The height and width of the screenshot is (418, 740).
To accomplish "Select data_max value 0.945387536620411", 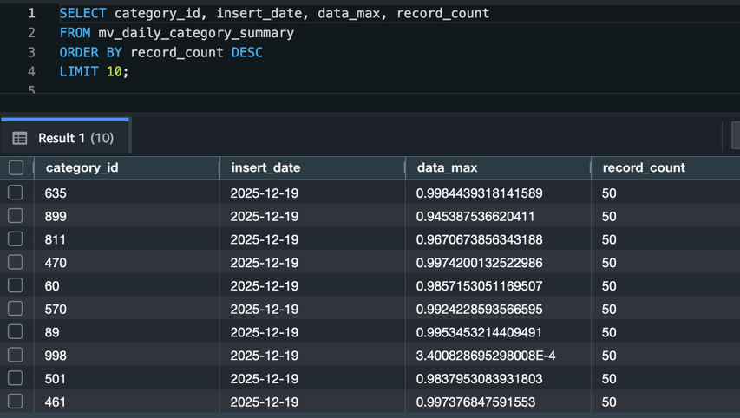I will [x=475, y=216].
